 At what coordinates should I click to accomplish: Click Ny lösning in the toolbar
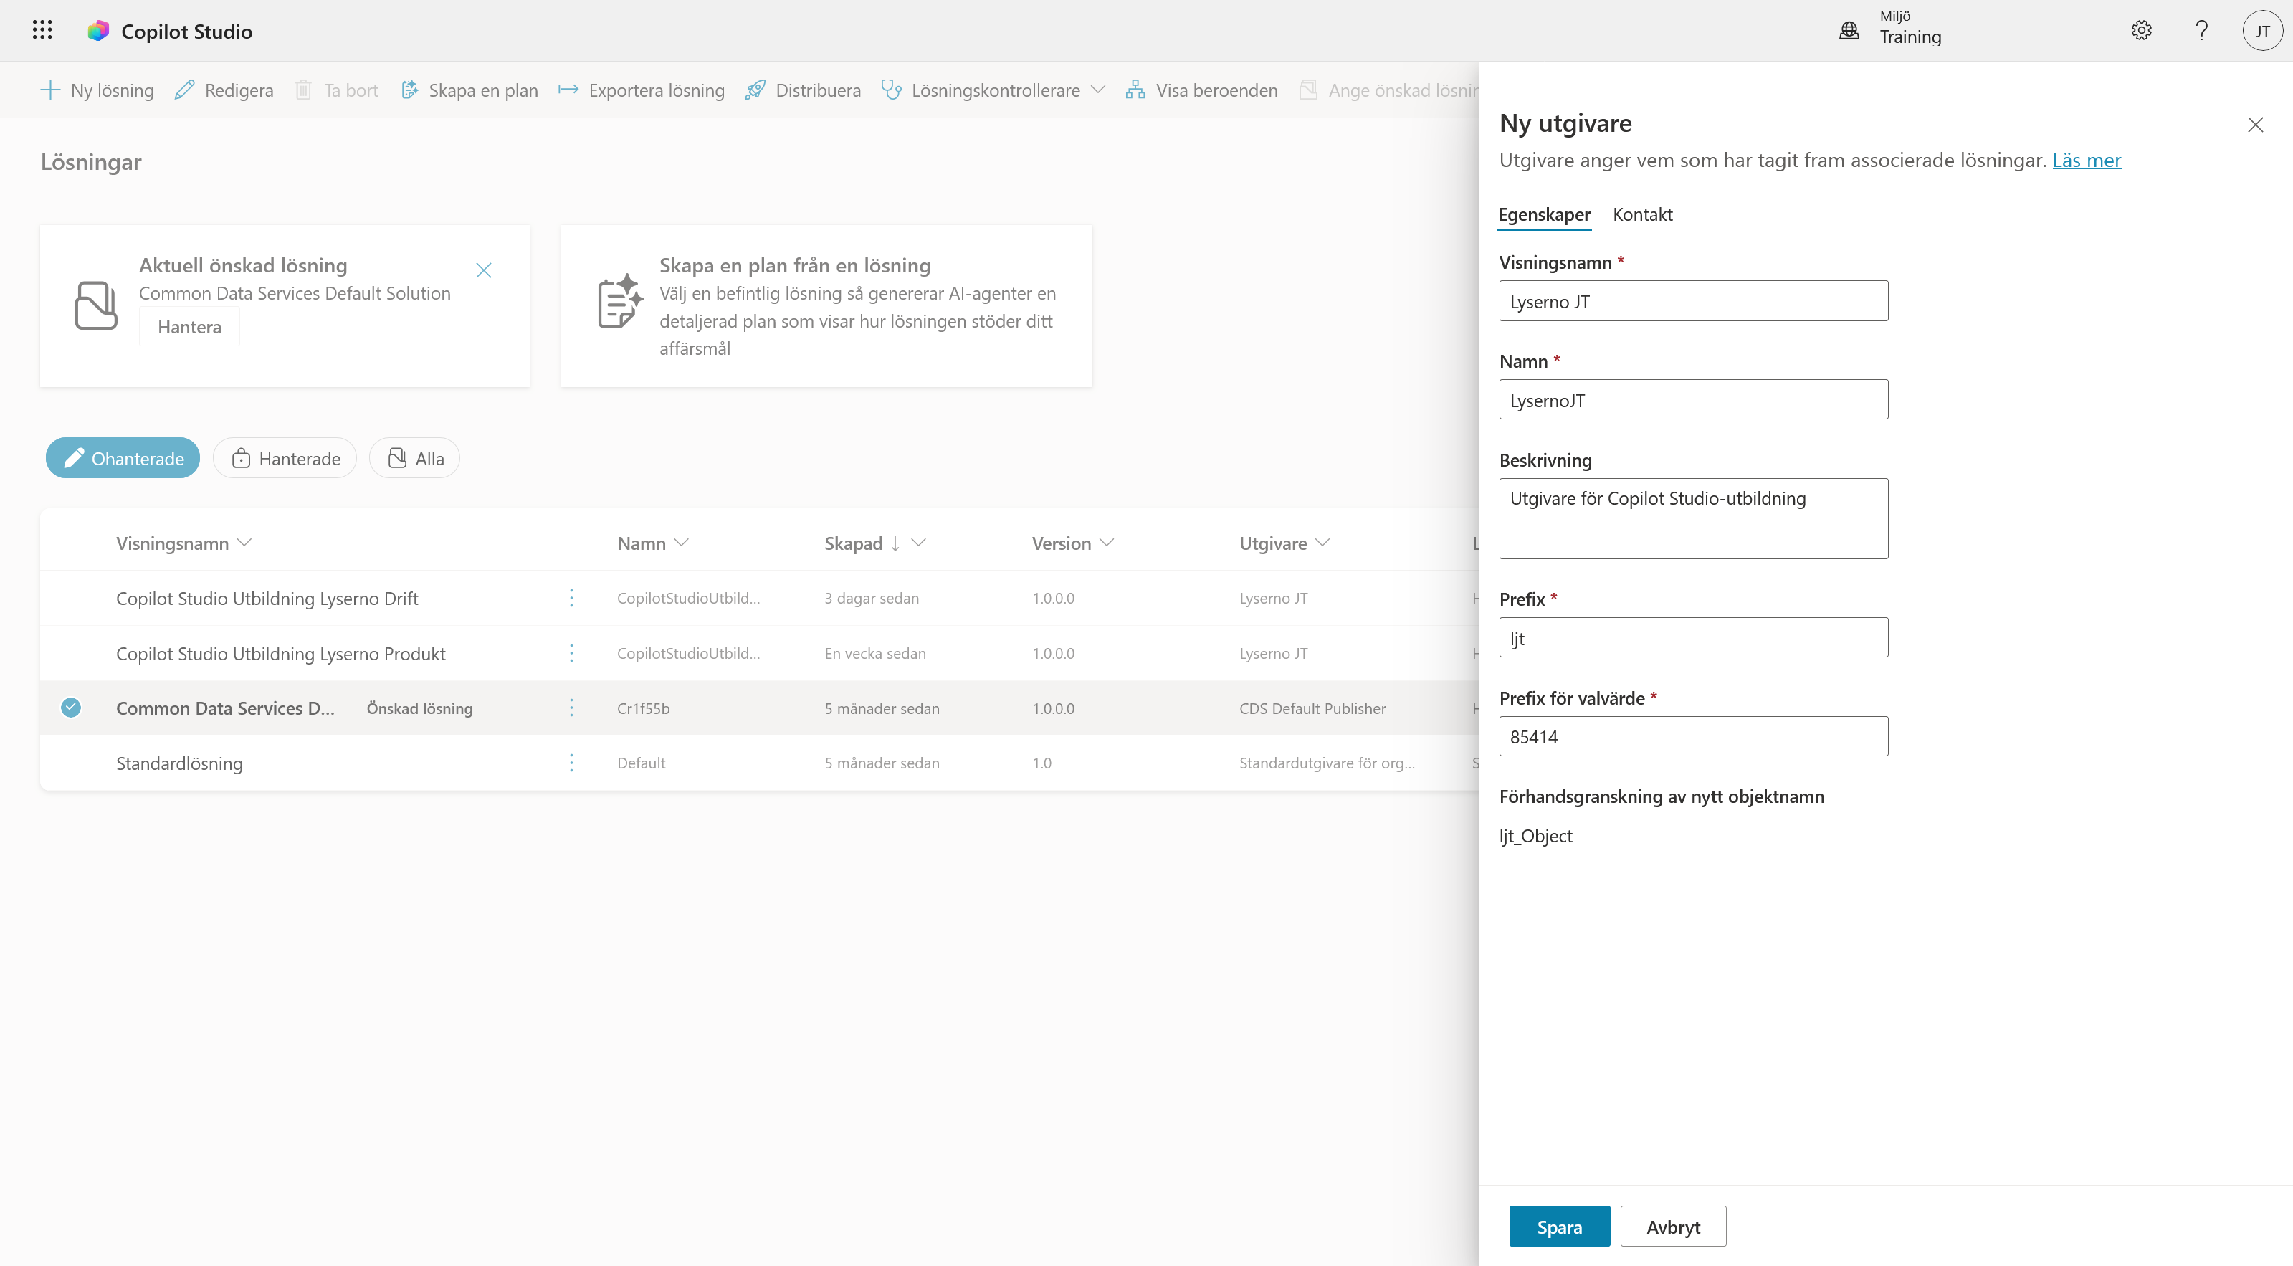pyautogui.click(x=97, y=90)
